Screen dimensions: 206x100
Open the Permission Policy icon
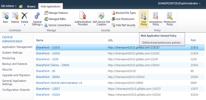[170, 16]
